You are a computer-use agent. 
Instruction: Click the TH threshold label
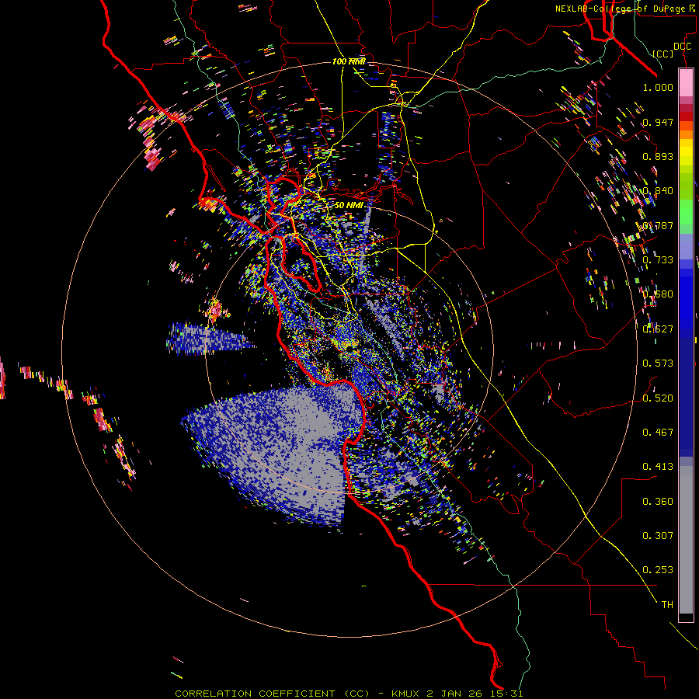click(x=667, y=605)
